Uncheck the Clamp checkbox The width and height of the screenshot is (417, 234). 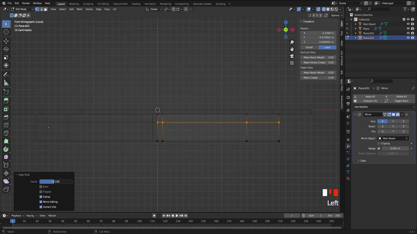41,197
